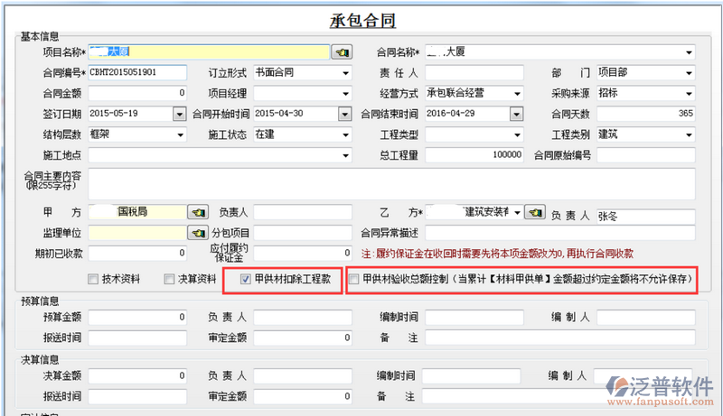
Task: Click the 监理单位 input field
Action: pyautogui.click(x=137, y=233)
